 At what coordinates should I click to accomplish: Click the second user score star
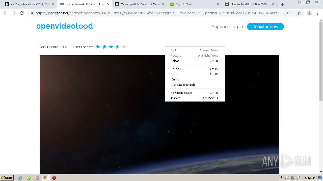pos(104,47)
